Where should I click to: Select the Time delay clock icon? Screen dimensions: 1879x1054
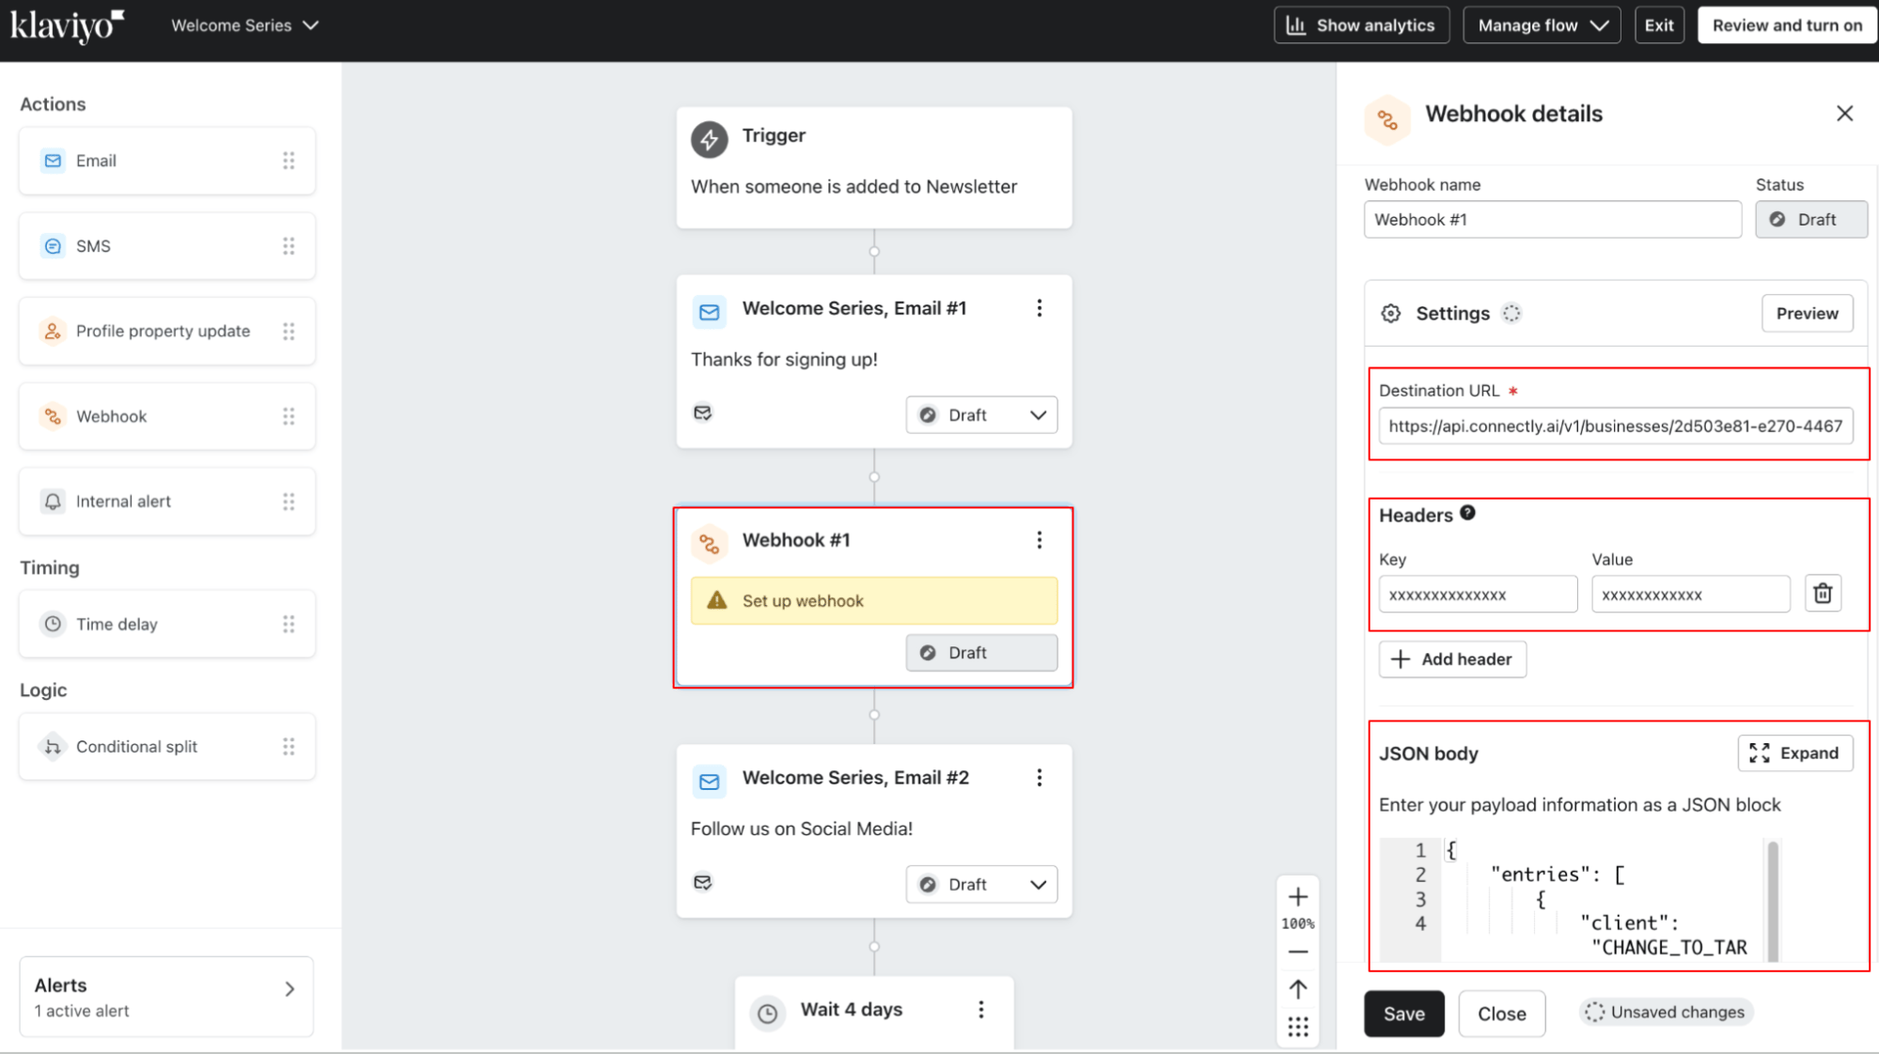[53, 624]
